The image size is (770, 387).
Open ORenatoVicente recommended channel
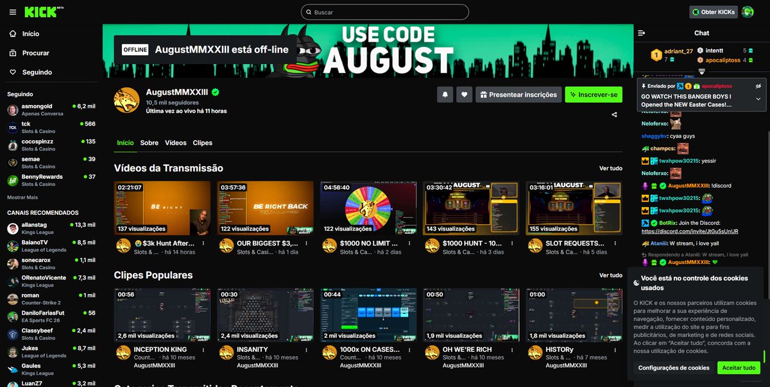(x=51, y=281)
